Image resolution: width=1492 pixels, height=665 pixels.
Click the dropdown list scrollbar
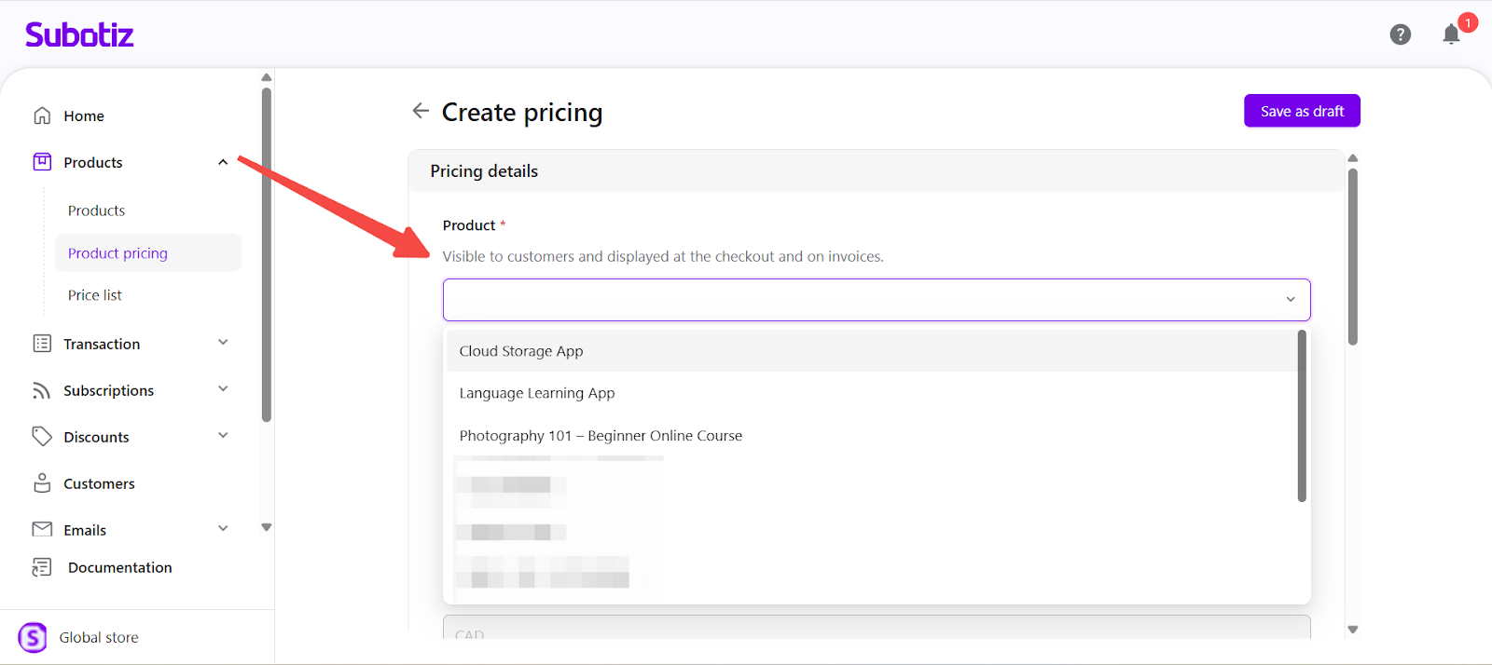[1302, 415]
